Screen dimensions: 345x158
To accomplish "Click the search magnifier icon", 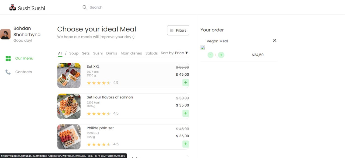I will tap(85, 7).
